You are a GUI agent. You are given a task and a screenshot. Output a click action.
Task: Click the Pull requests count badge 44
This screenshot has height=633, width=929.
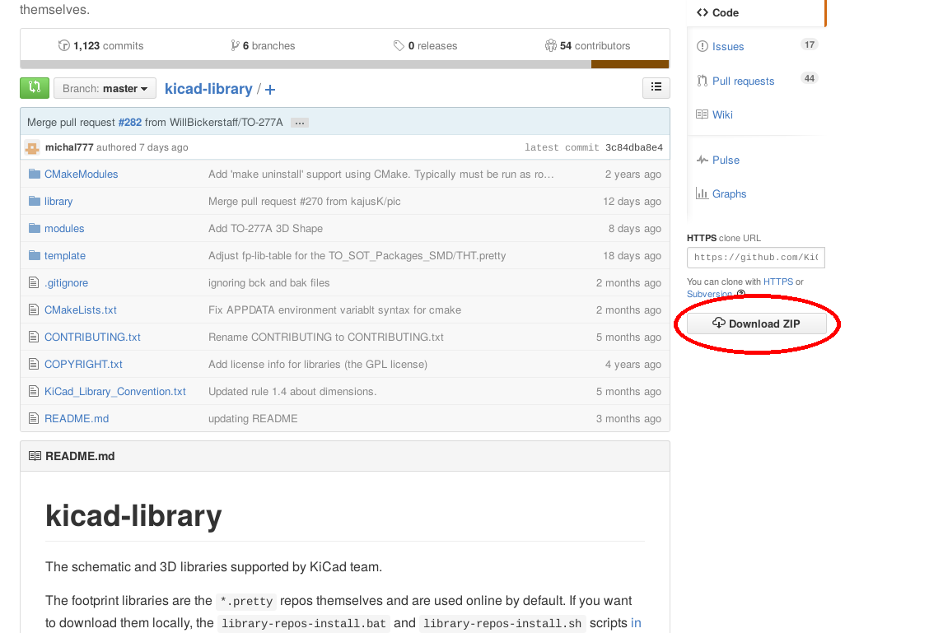tap(810, 78)
